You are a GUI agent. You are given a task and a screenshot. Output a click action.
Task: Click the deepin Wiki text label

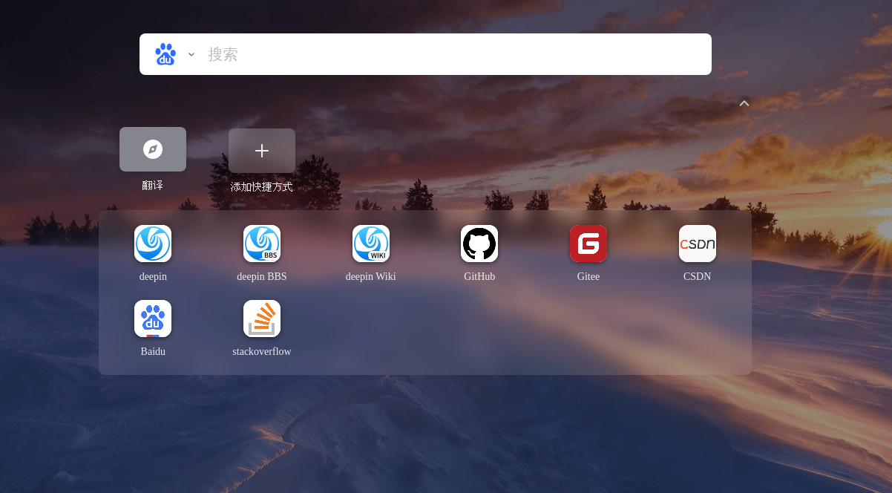[x=371, y=276]
